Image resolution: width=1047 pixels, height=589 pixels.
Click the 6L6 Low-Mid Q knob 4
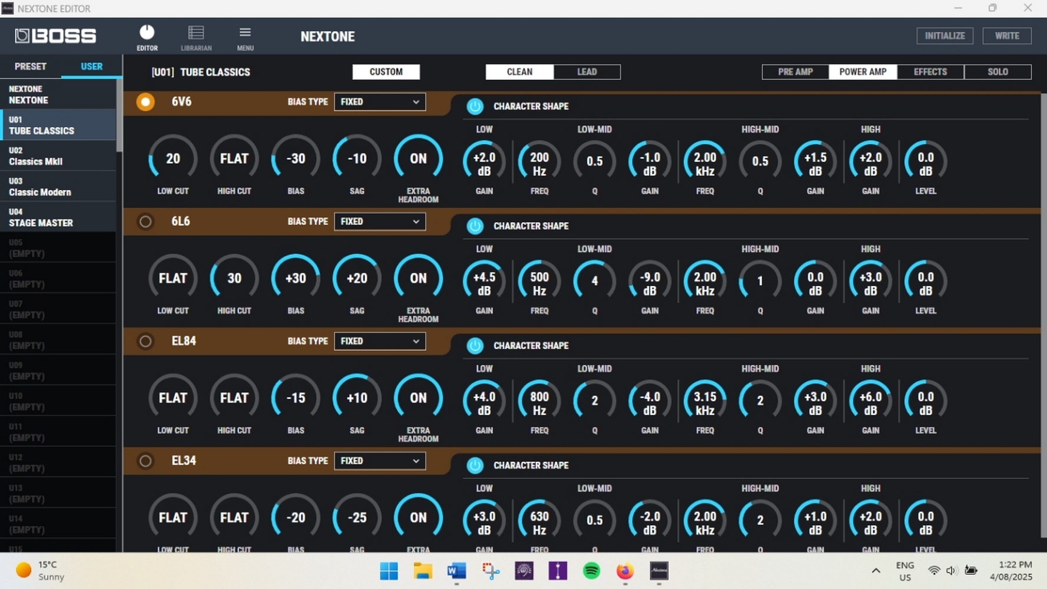595,281
